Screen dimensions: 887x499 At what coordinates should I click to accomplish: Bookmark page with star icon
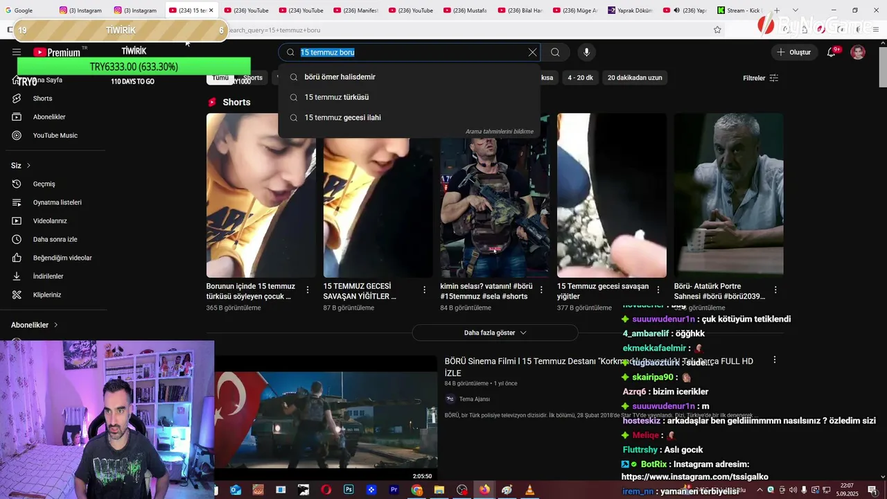tap(717, 30)
